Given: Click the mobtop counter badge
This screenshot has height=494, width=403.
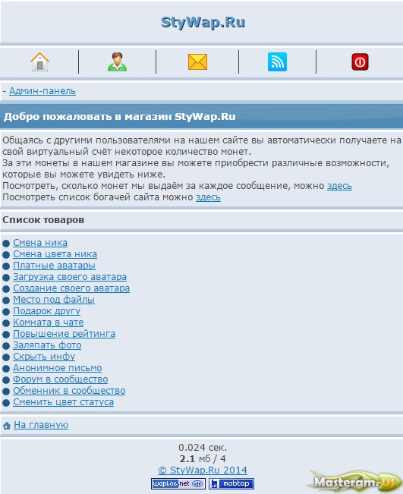Looking at the screenshot, I should pos(231,483).
